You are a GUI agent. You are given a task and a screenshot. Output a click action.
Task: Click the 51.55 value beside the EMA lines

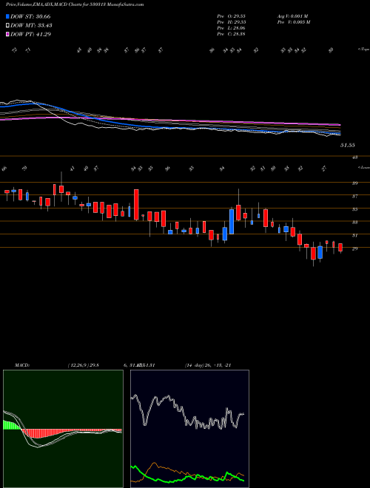pos(348,145)
